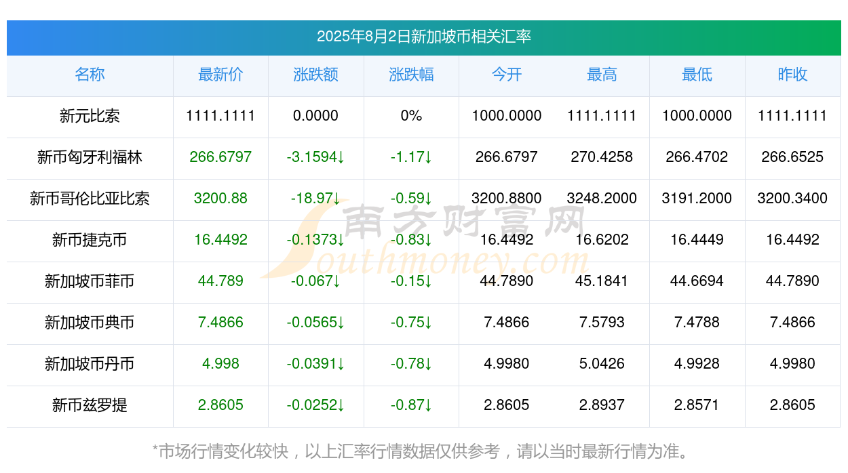Select the 涨跌幅 column header
848x473 pixels.
click(411, 75)
